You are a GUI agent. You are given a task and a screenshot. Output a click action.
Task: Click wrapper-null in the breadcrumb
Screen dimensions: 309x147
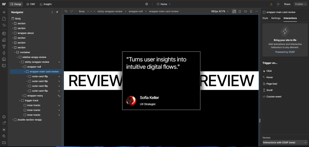click(x=136, y=11)
